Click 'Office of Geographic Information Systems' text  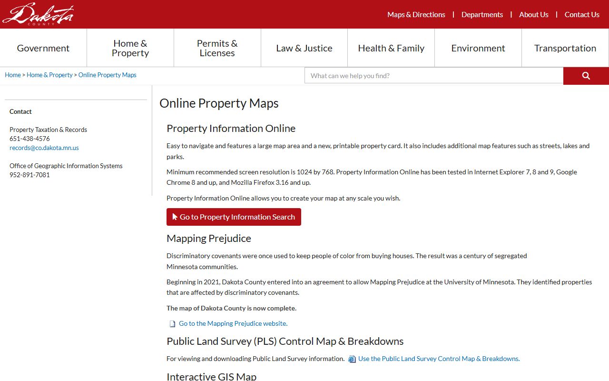click(x=66, y=166)
